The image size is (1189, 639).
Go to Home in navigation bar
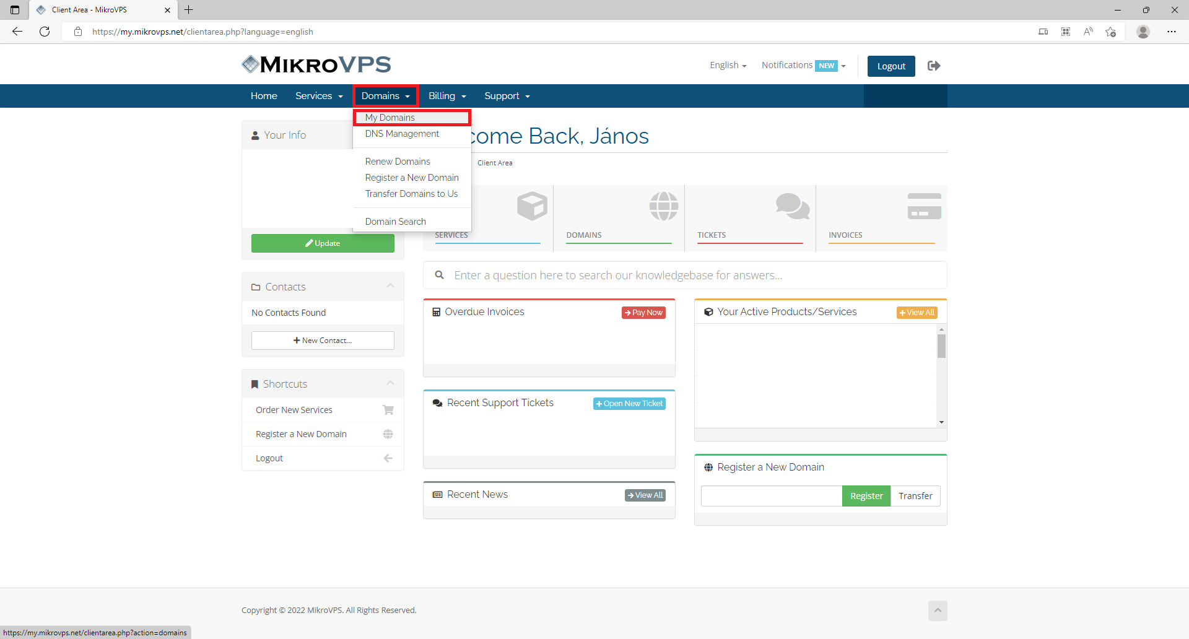[264, 96]
